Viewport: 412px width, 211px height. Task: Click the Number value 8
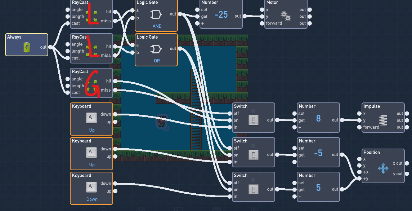point(318,118)
